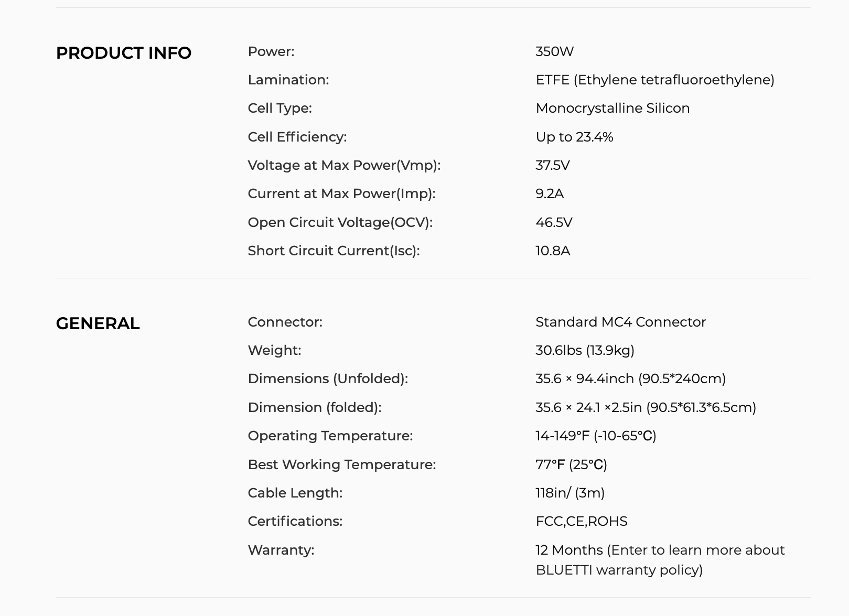This screenshot has height=616, width=849.
Task: Click the Current at Max Power label
Action: point(341,193)
